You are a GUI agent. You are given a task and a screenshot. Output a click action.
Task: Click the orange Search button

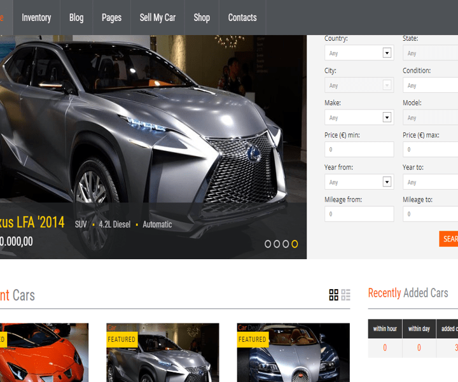click(x=449, y=239)
